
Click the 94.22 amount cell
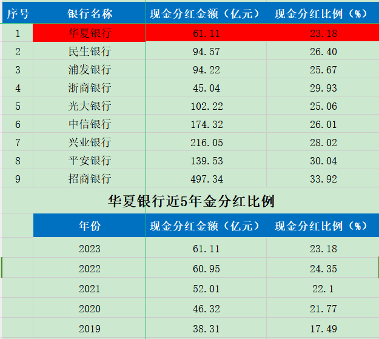(206, 69)
